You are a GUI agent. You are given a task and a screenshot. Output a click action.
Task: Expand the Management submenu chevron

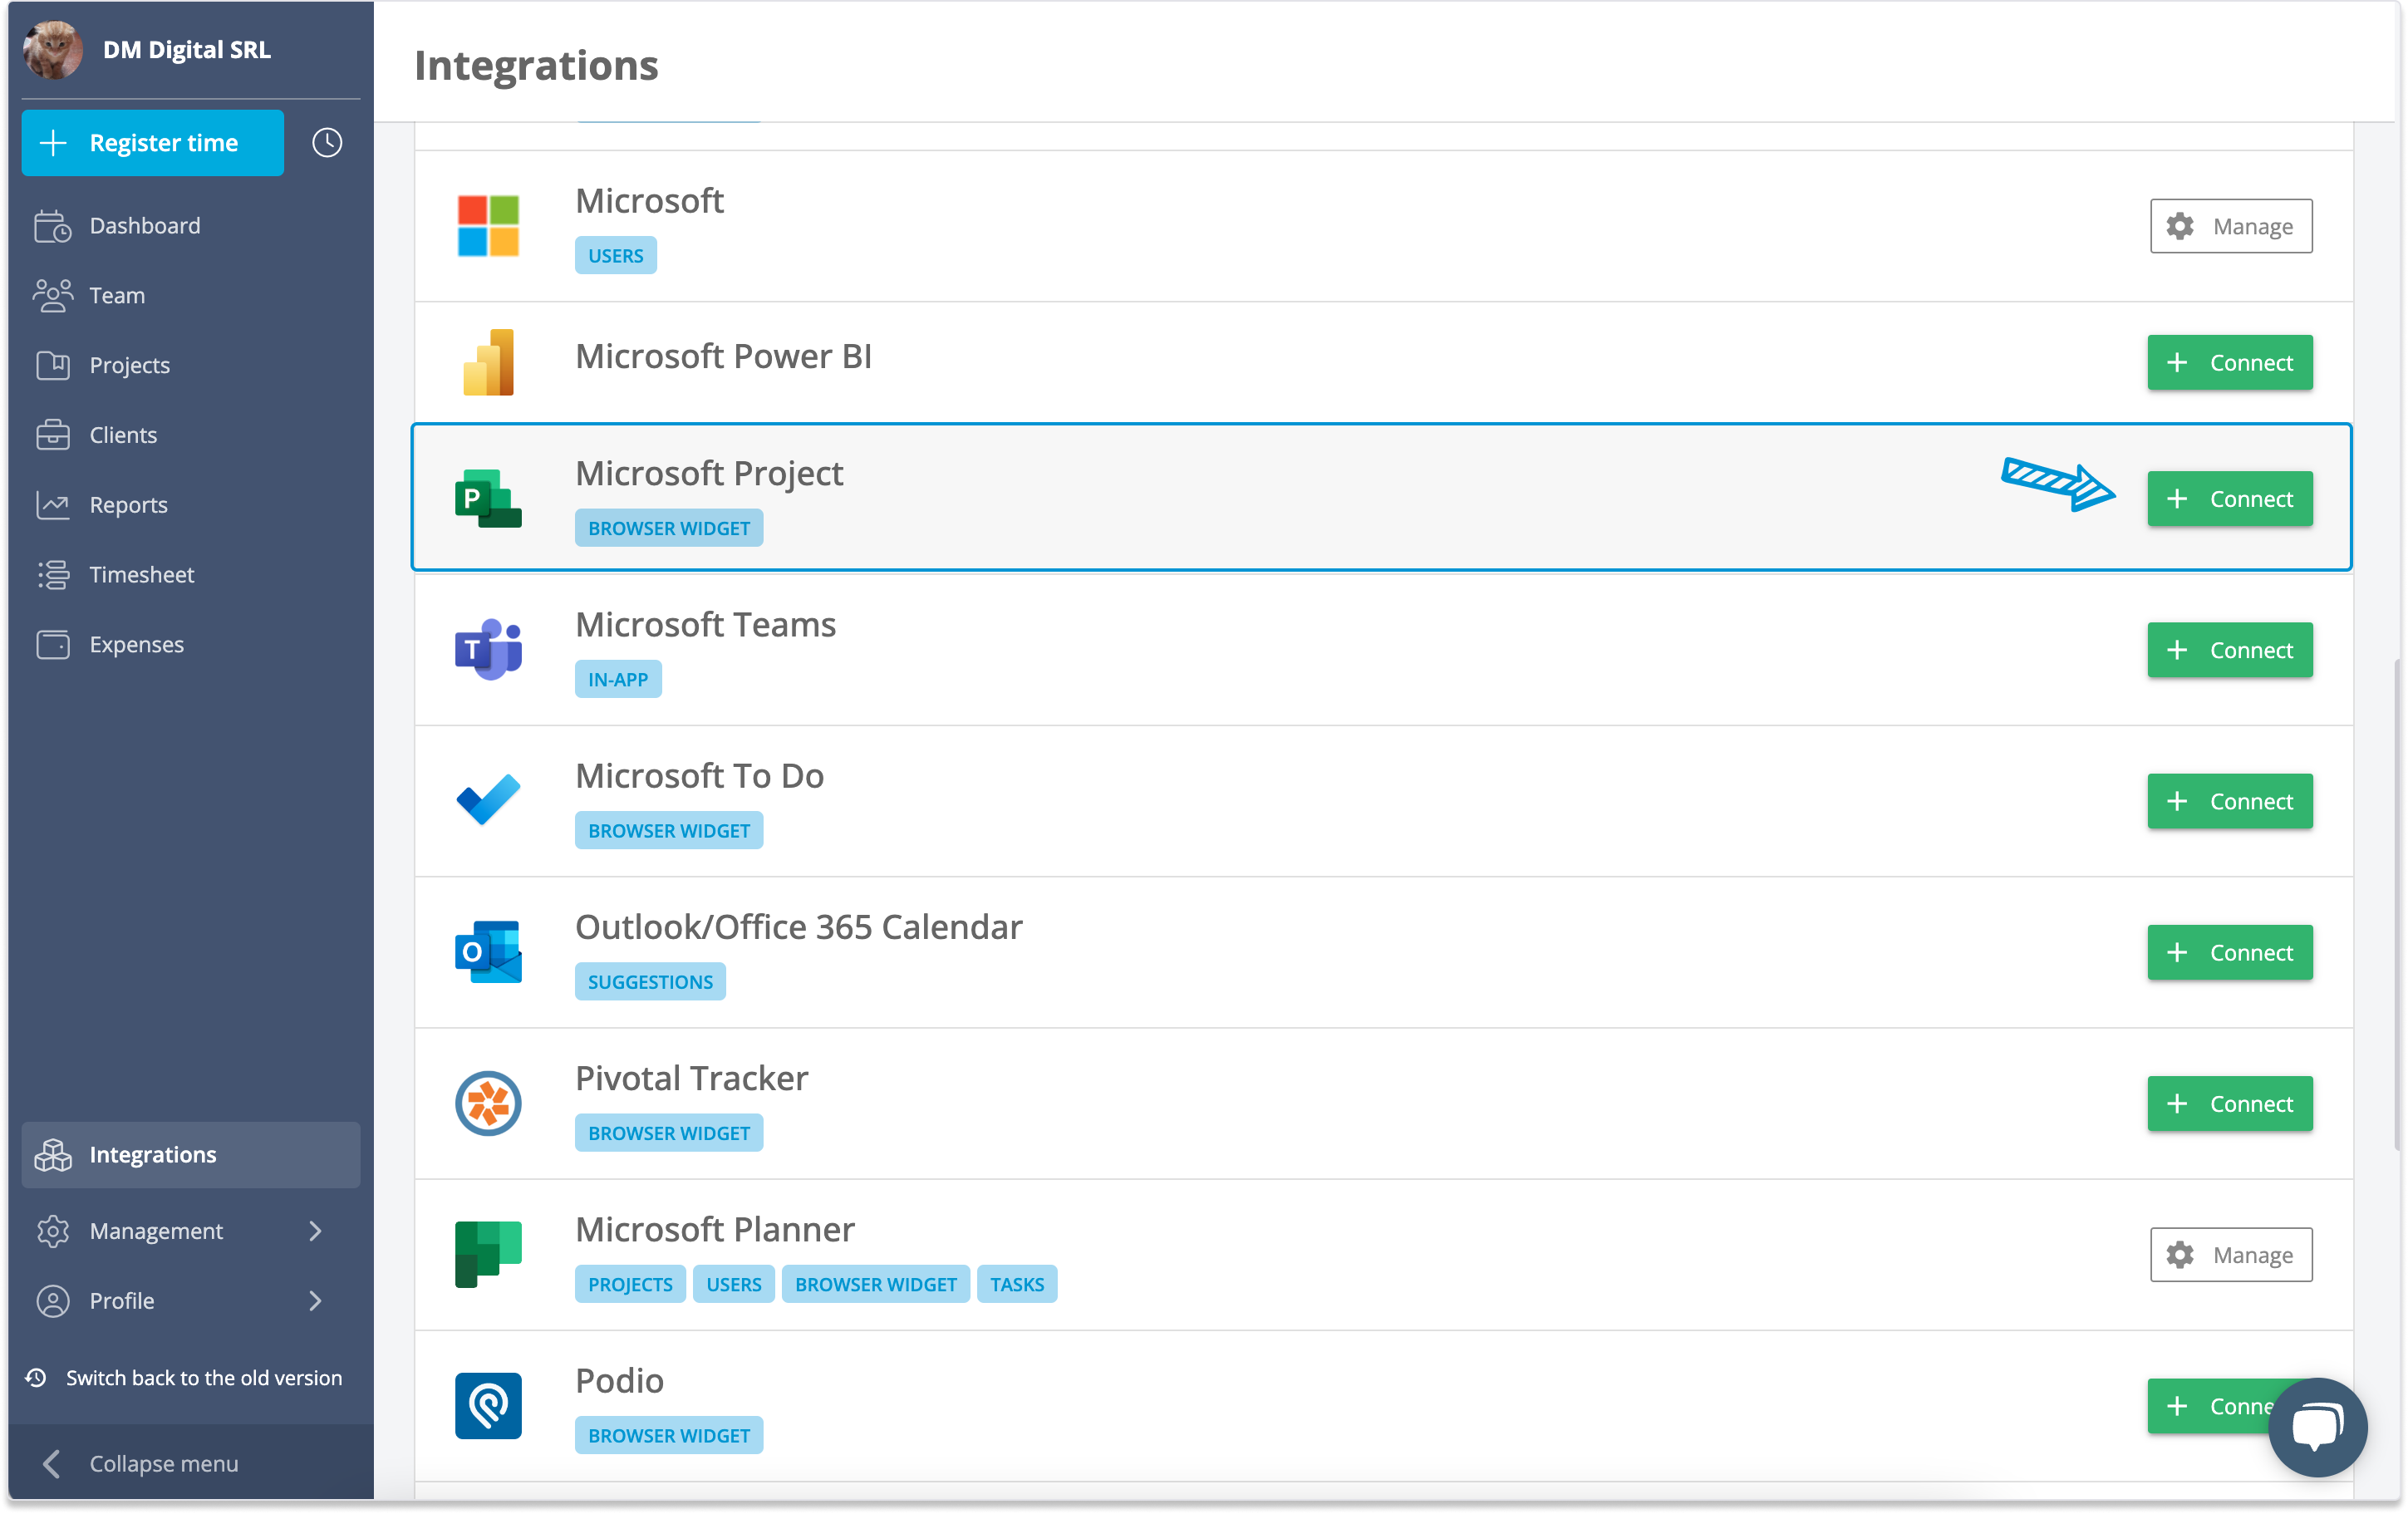click(316, 1231)
